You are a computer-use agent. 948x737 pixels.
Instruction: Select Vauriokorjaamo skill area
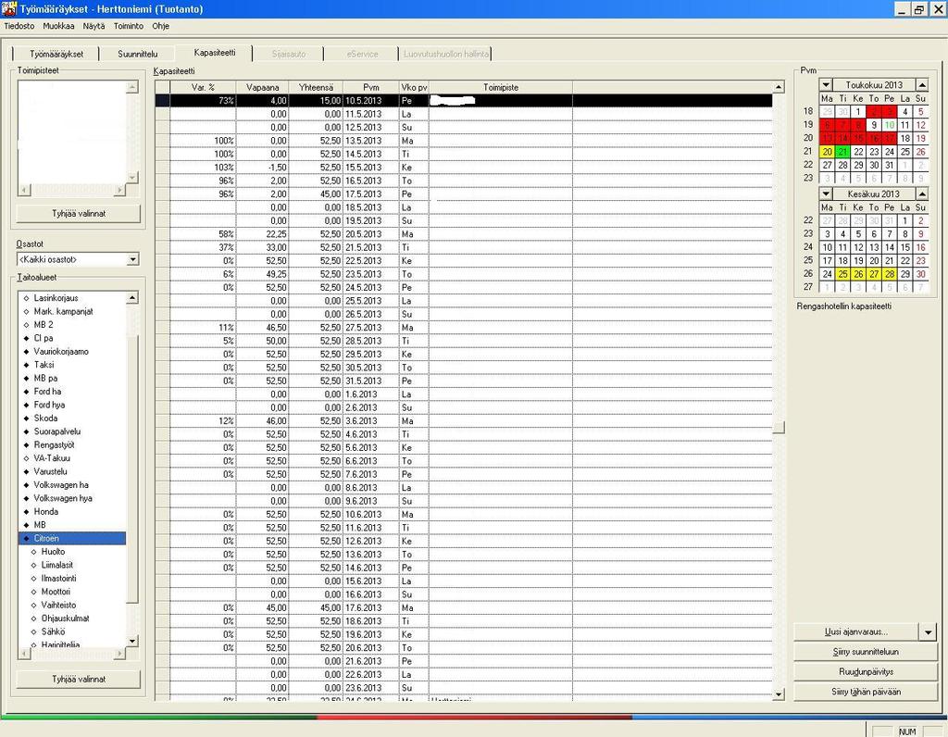[x=60, y=351]
